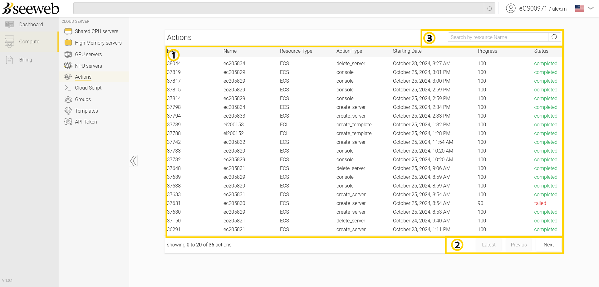Click the Actions gear icon
599x287 pixels.
(68, 77)
